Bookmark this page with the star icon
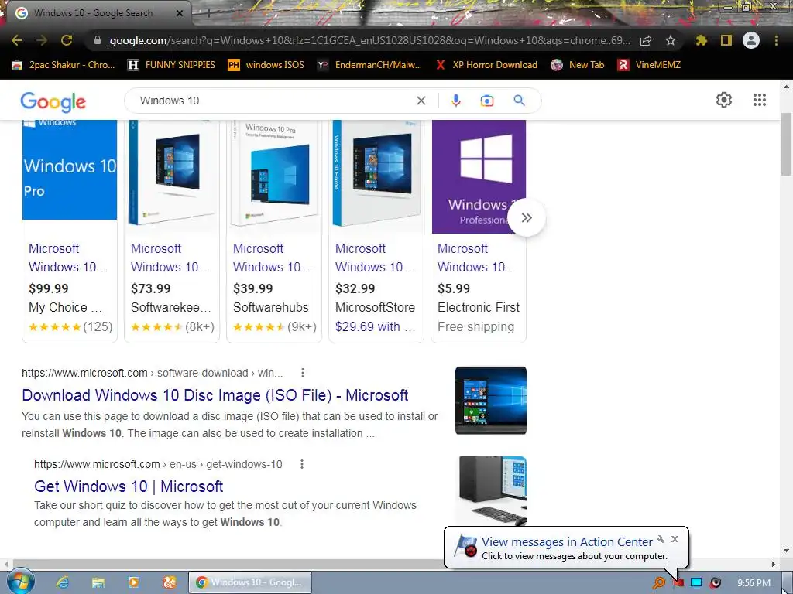793x594 pixels. 670,40
